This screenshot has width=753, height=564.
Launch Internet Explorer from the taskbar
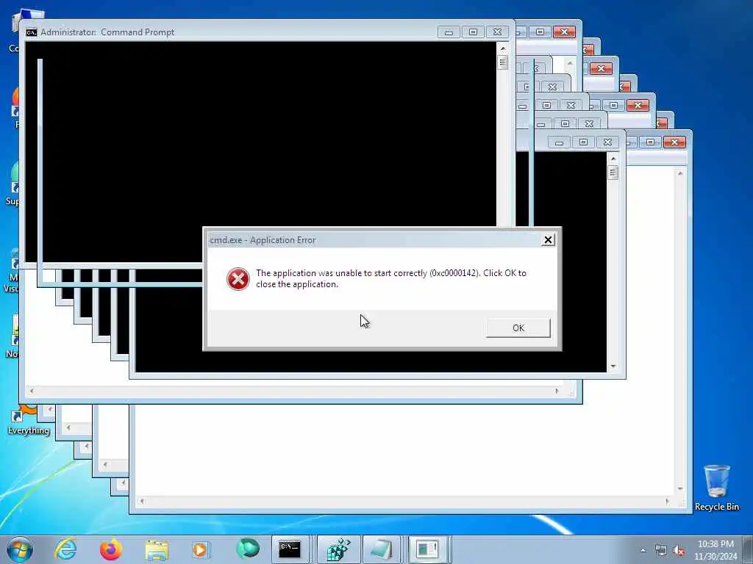(x=65, y=549)
